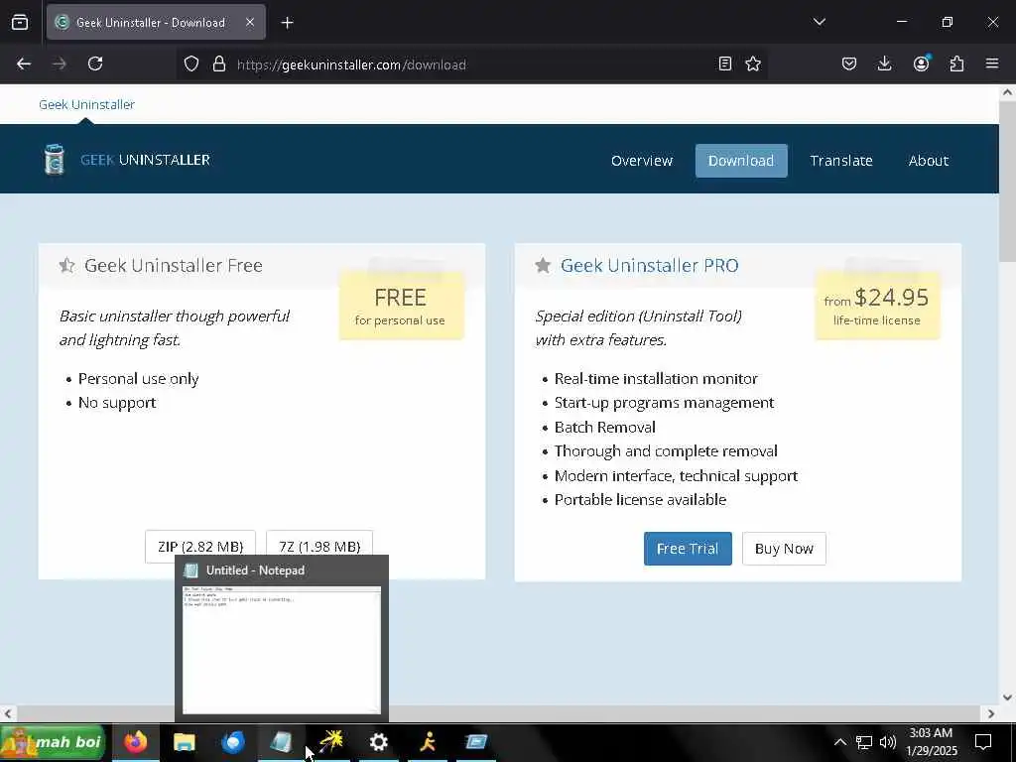Go back to the previous page
1016x762 pixels.
tap(24, 63)
